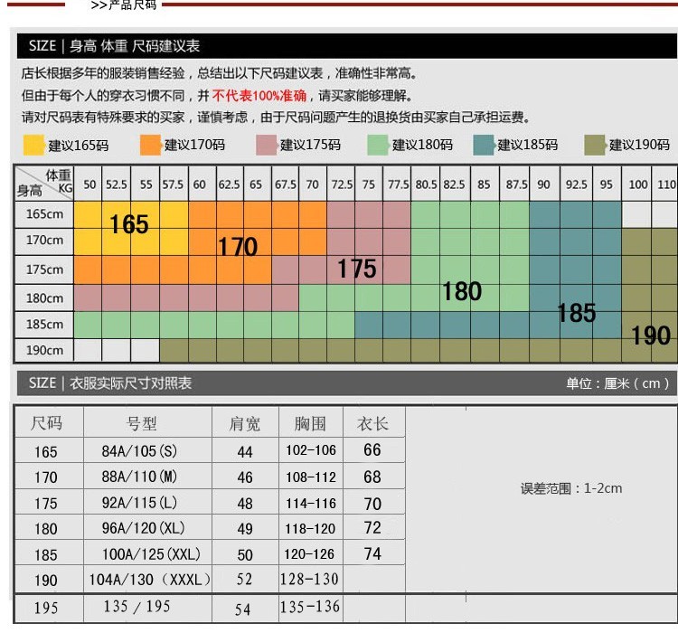Select the 尺码 column header

click(47, 423)
